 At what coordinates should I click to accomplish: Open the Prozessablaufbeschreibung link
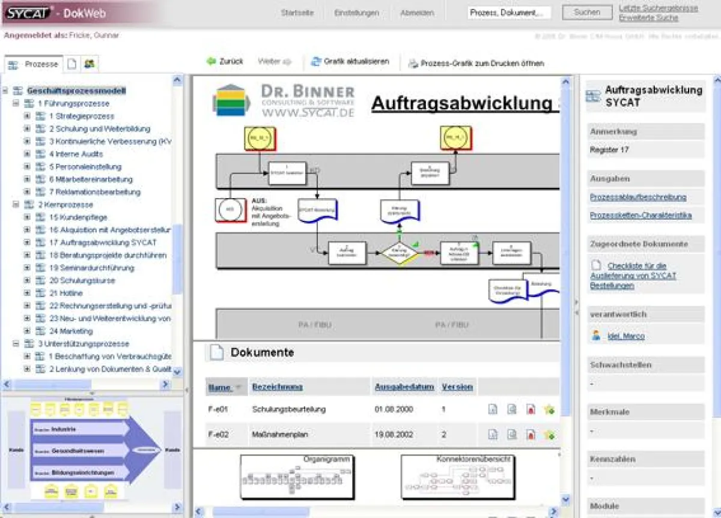click(637, 197)
